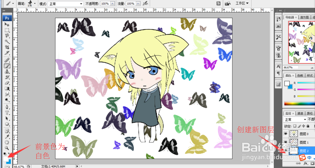The image size is (315, 168).
Task: Toggle lock image pixels brush icon
Action: (x=299, y=126)
